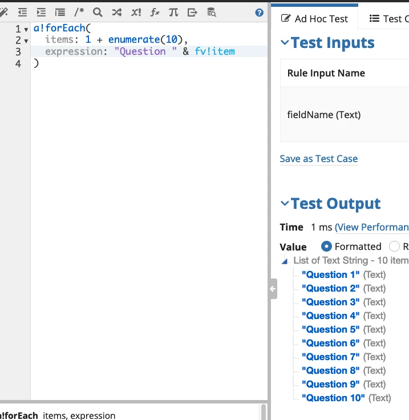Toggle comment with the /* icon
This screenshot has width=409, height=420.
[79, 13]
